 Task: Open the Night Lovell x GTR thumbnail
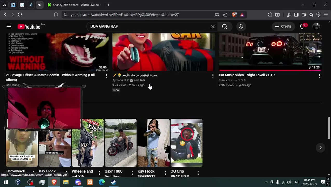(270, 52)
